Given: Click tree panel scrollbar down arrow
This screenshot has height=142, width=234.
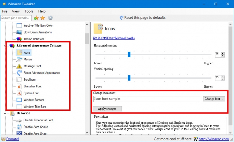Looking at the screenshot, I should click(87, 132).
